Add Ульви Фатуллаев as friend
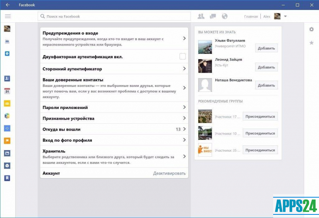This screenshot has width=319, height=218. tap(266, 48)
